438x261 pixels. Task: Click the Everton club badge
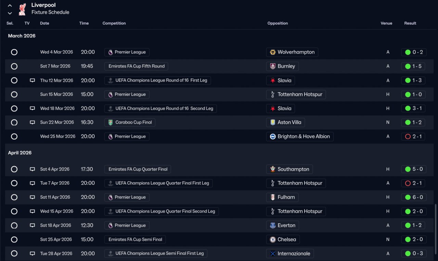coord(273,226)
